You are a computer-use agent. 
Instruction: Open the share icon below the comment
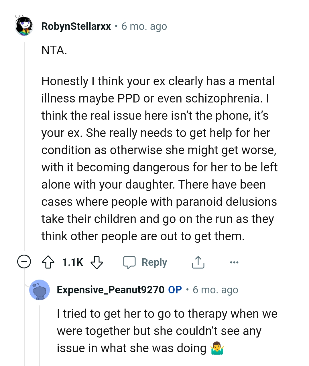point(198,262)
